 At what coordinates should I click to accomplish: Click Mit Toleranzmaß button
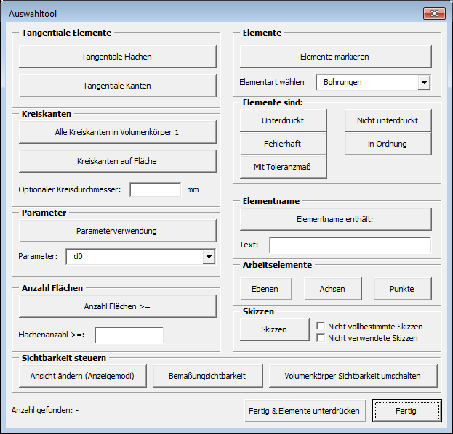(284, 167)
